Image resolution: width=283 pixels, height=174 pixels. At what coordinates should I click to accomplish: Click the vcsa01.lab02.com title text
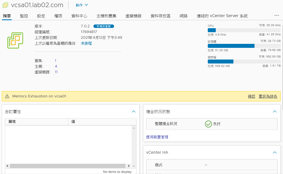pyautogui.click(x=37, y=5)
